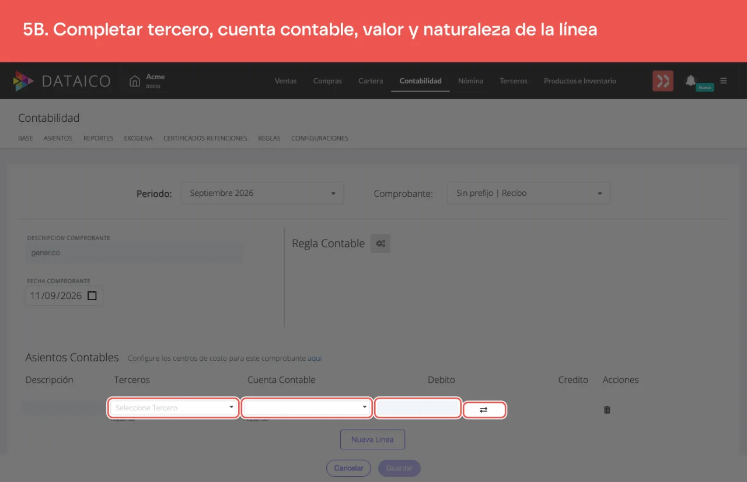Open the Nómina menu
This screenshot has height=482, width=747.
click(470, 81)
